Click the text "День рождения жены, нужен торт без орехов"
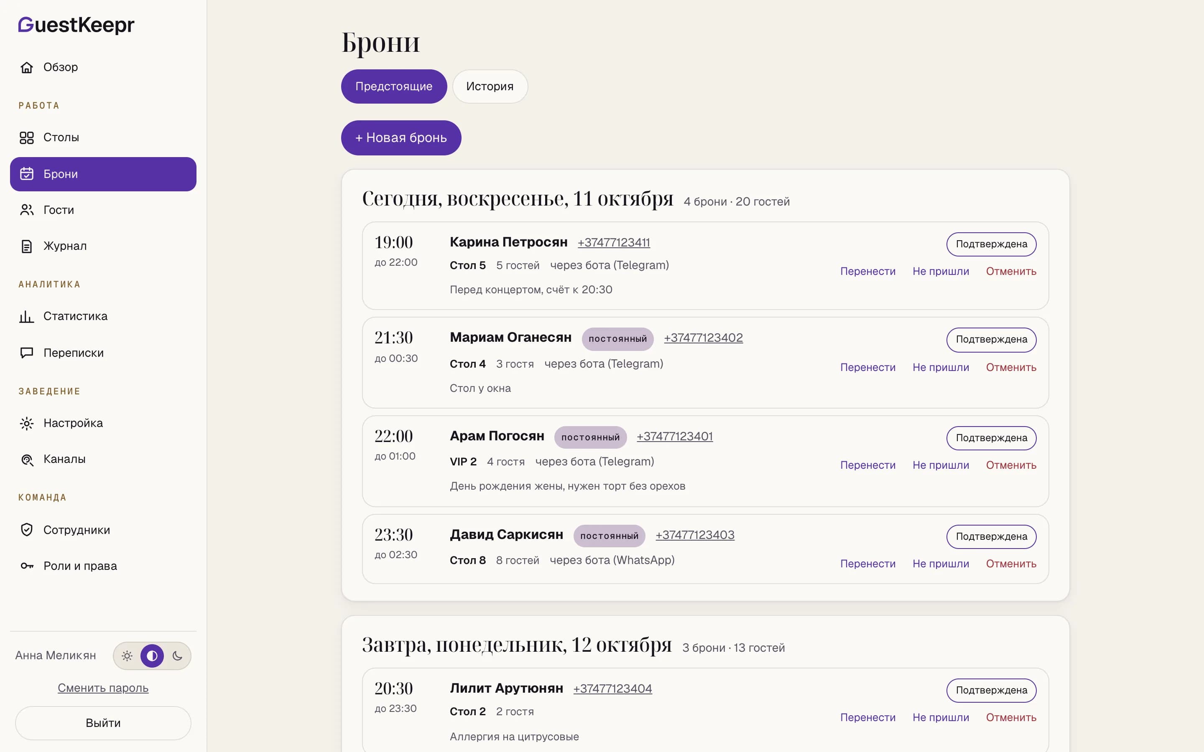This screenshot has width=1204, height=752. point(568,486)
